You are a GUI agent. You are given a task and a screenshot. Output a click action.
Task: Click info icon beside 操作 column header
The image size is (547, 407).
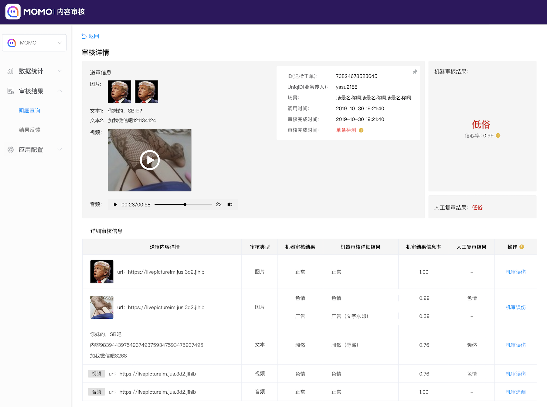pos(522,247)
